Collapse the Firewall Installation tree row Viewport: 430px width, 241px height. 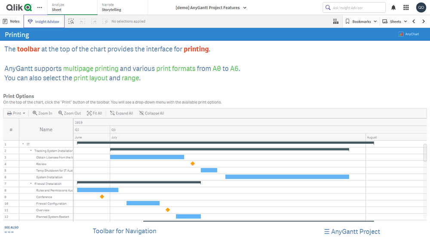(x=31, y=184)
